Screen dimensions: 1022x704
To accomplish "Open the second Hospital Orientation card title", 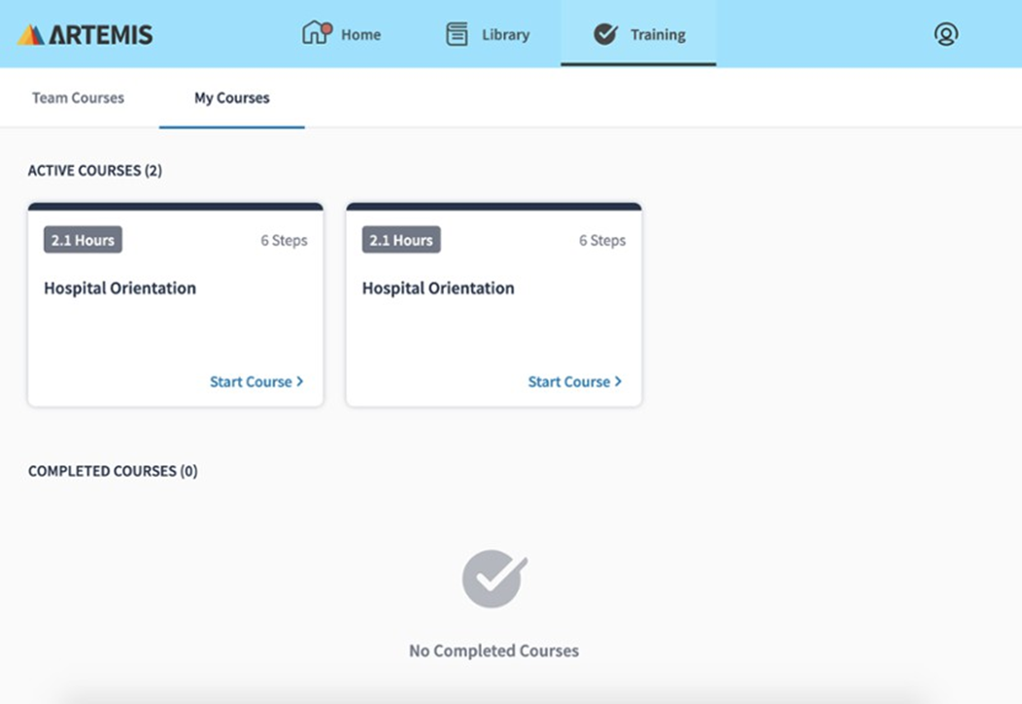I will (438, 288).
